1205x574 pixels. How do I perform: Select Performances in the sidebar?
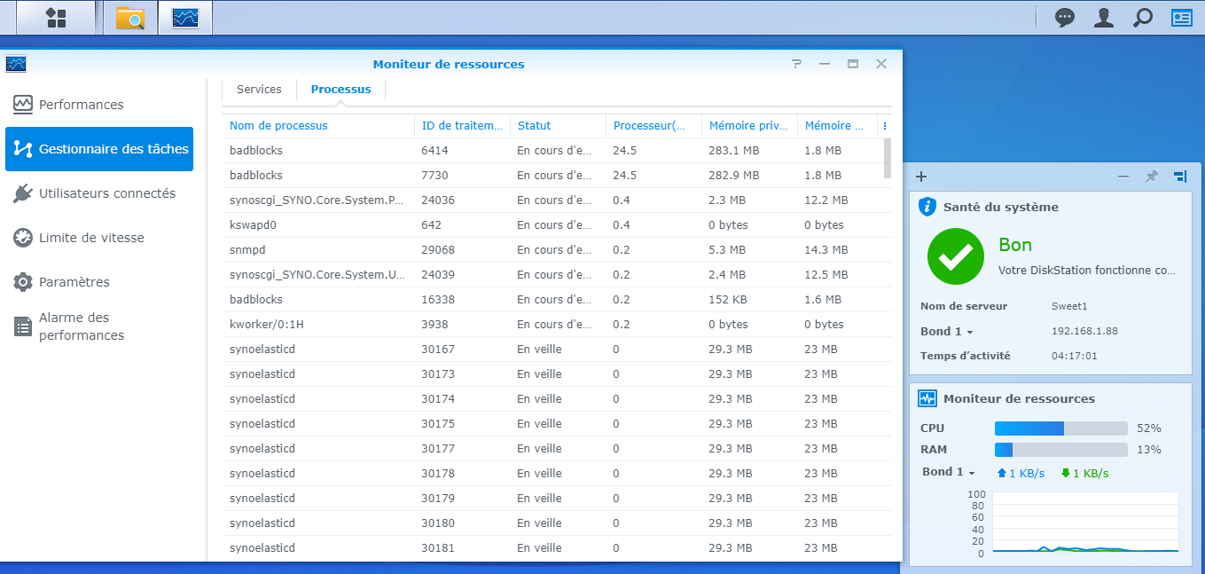pyautogui.click(x=81, y=105)
